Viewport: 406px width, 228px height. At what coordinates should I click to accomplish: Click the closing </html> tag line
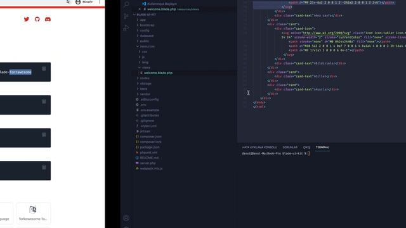259,106
